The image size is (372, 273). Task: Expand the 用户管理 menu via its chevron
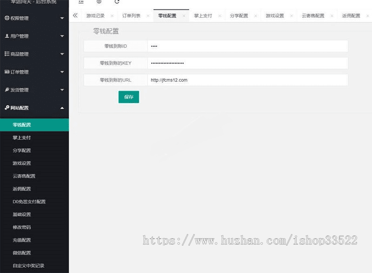coord(62,36)
